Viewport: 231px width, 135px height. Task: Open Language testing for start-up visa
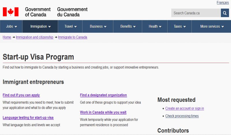click(x=28, y=118)
